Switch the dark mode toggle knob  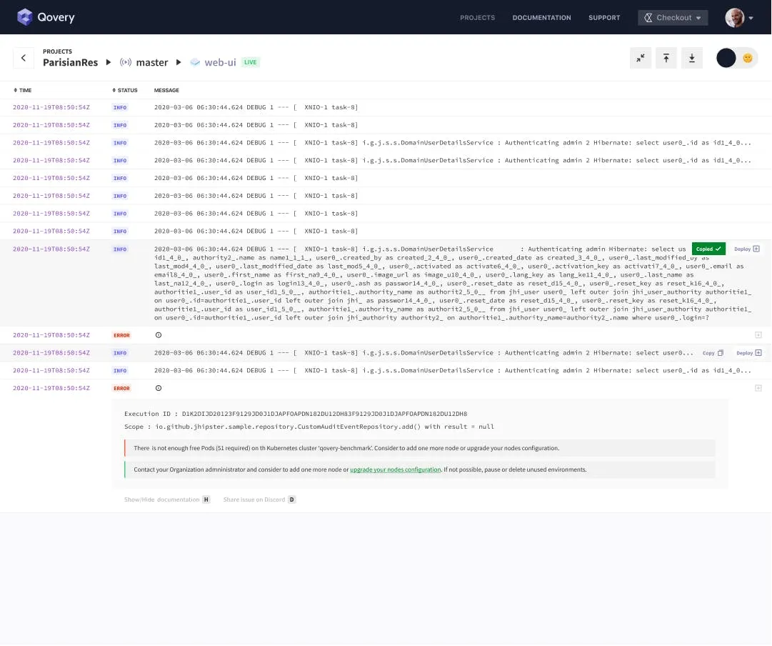(726, 58)
